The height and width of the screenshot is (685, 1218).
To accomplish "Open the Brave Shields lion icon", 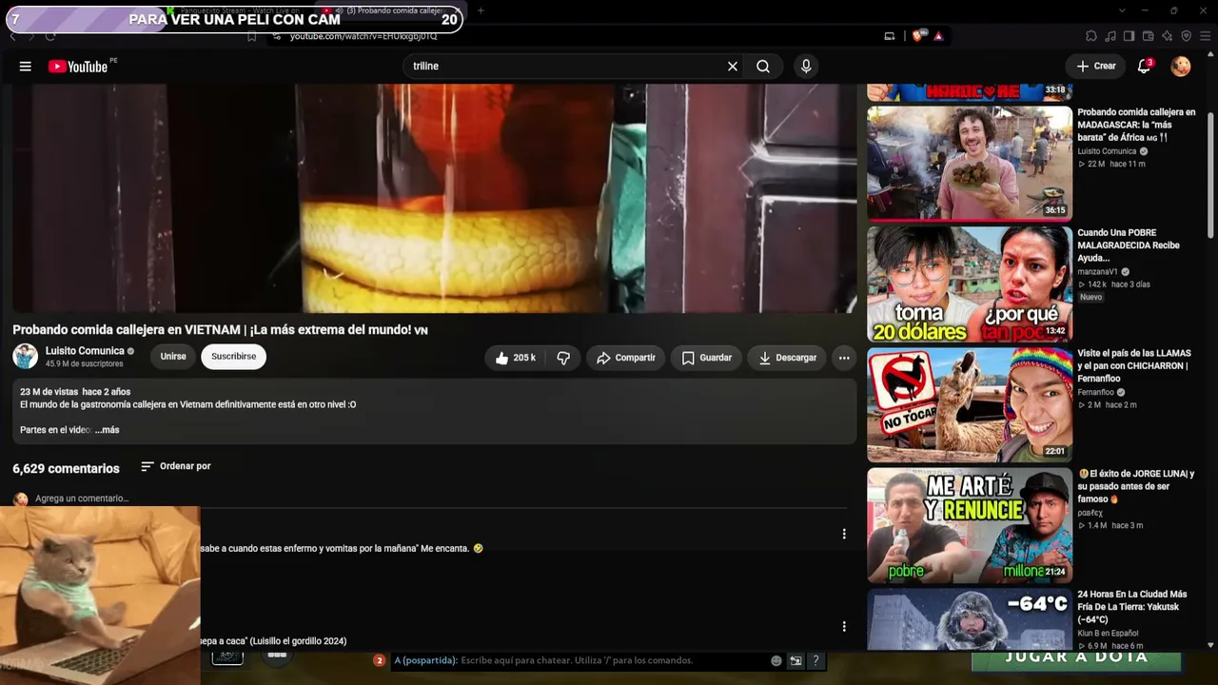I will coord(918,36).
